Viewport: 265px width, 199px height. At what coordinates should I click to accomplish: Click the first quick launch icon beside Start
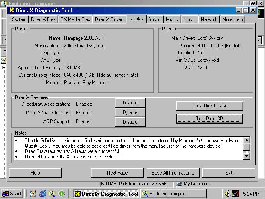[x=33, y=194]
